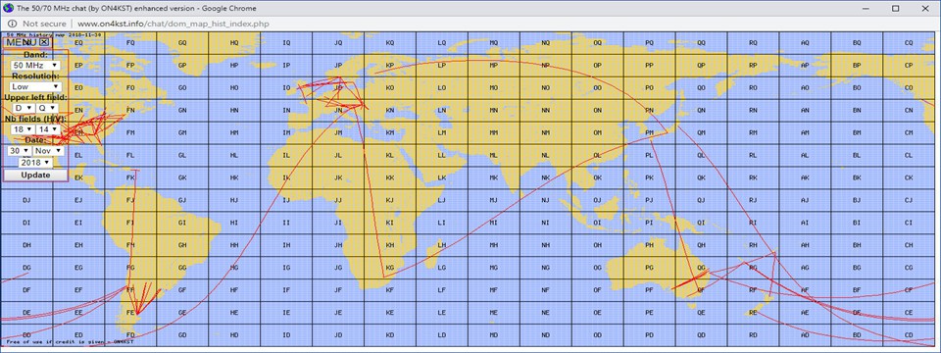Expand the upper left field D dropdown
This screenshot has height=353, width=941.
point(24,108)
